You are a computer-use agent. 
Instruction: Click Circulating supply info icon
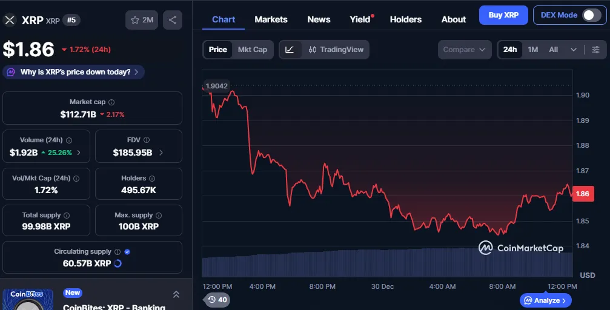pyautogui.click(x=118, y=252)
